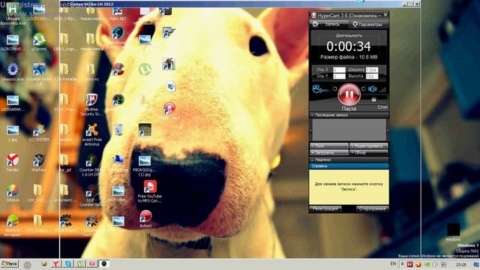The width and height of the screenshot is (480, 270).
Task: Open the UCP Counter-Strike shortcut
Action: (x=91, y=195)
